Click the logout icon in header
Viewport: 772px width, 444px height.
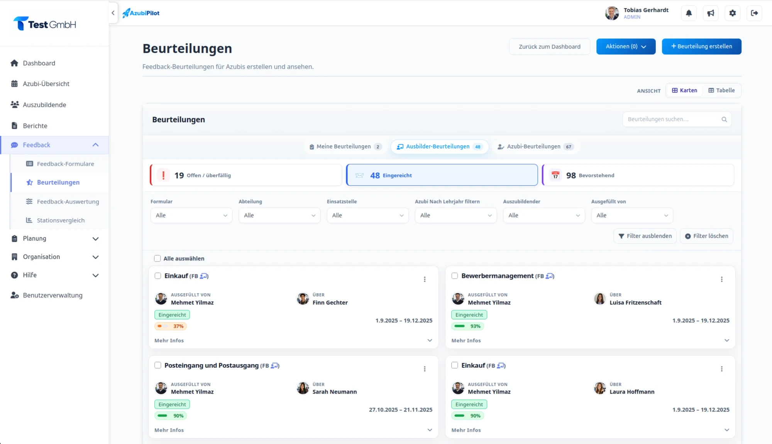[x=754, y=13]
